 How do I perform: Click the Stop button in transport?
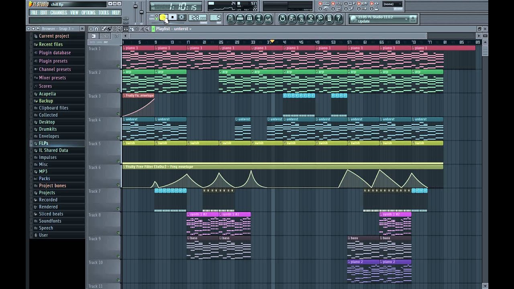tap(172, 17)
